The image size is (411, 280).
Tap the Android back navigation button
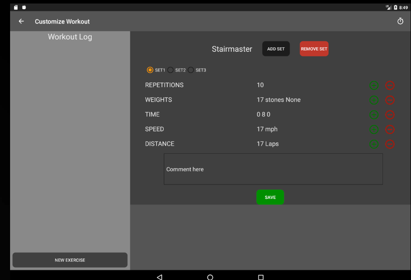coord(159,277)
